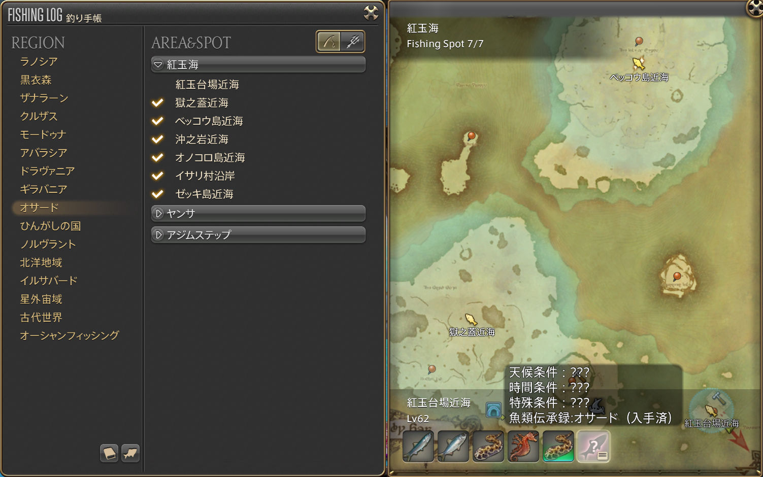Click the ベッコウ島近海 fish marker on map
Screen dimensions: 763x477
[639, 64]
